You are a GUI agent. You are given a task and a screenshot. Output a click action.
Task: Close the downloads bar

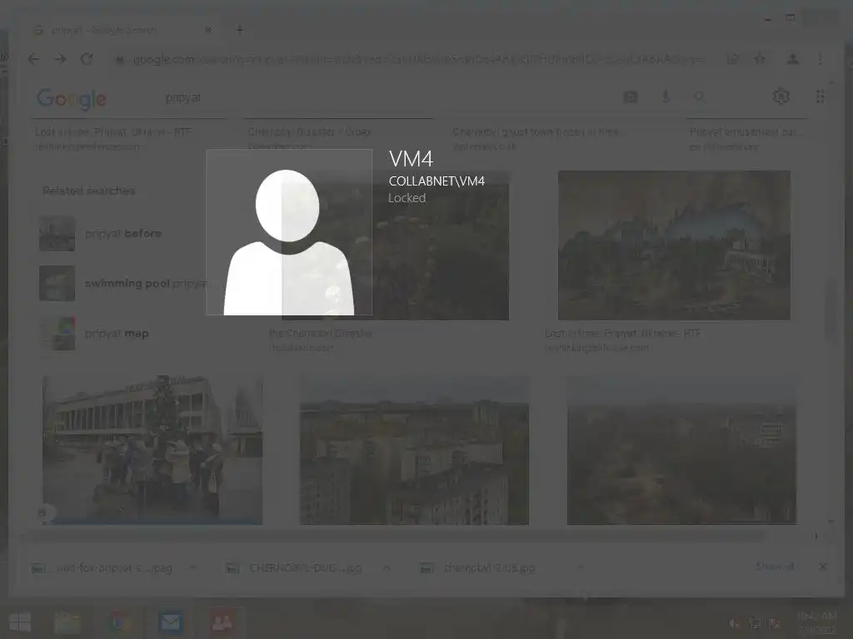tap(823, 567)
